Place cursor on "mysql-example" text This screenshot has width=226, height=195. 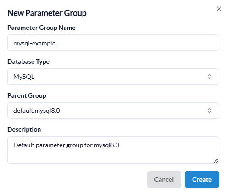(x=34, y=44)
